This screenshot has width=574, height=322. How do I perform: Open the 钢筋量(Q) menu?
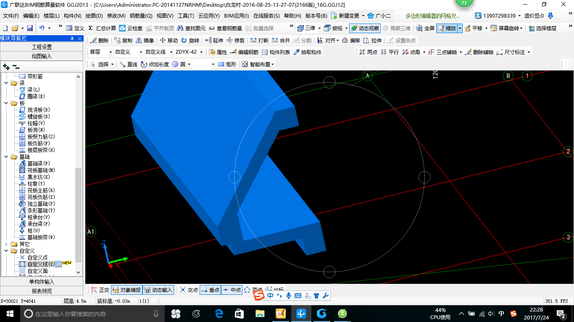click(x=141, y=16)
